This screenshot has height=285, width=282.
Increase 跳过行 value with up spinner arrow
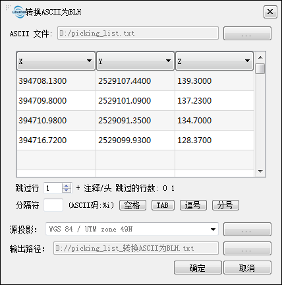[67, 186]
